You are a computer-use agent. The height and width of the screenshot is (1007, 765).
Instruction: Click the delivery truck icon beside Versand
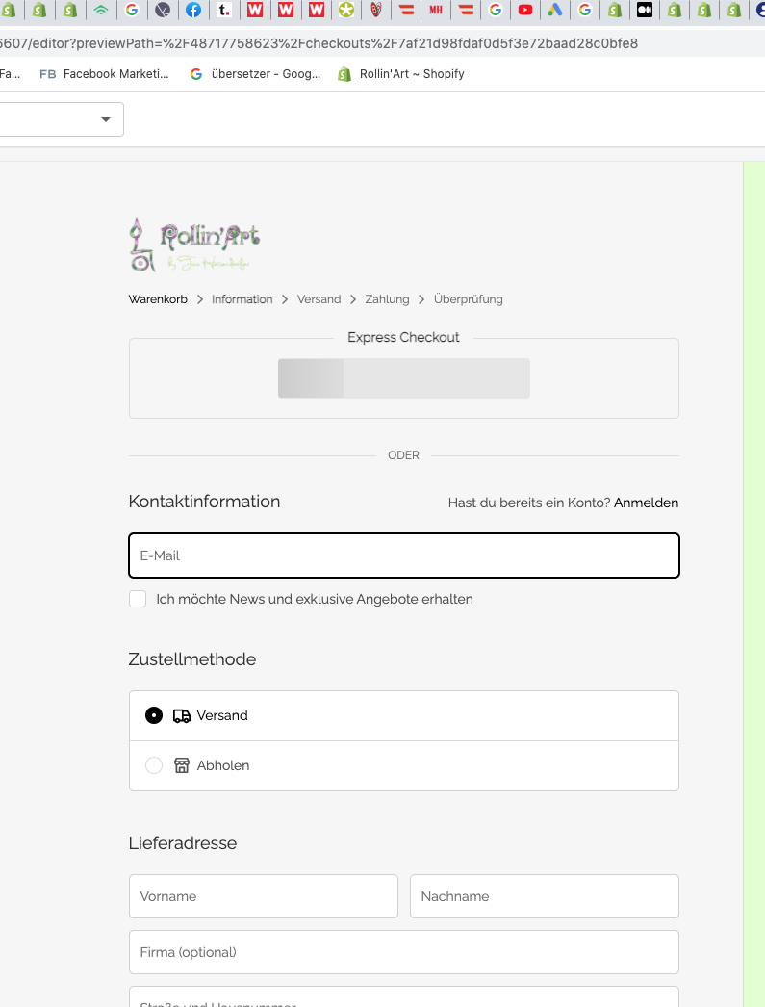[182, 715]
